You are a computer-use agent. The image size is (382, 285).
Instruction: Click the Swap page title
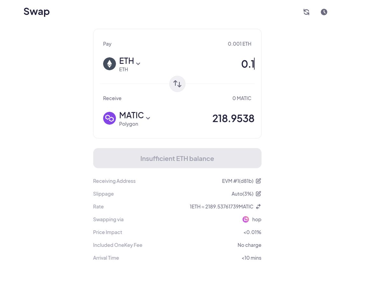click(x=37, y=12)
